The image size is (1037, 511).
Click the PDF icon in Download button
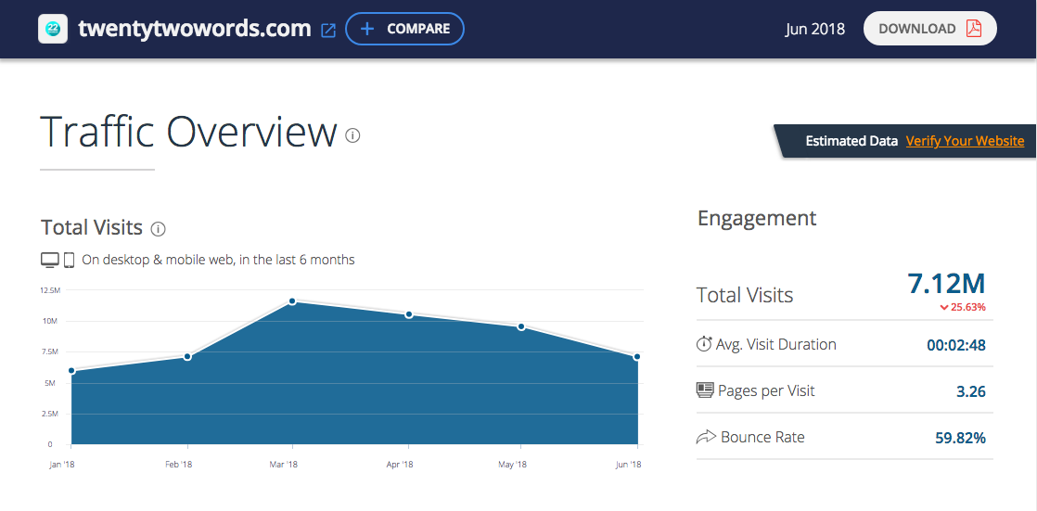[973, 29]
